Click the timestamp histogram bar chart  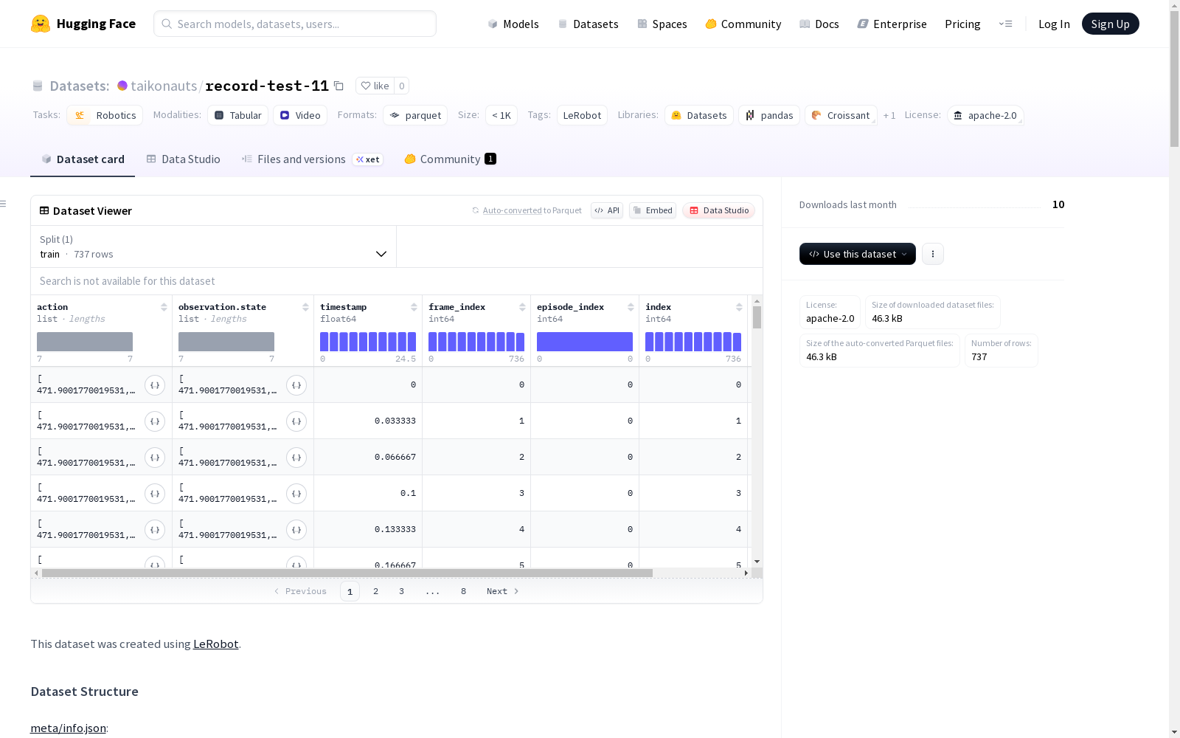pos(368,342)
